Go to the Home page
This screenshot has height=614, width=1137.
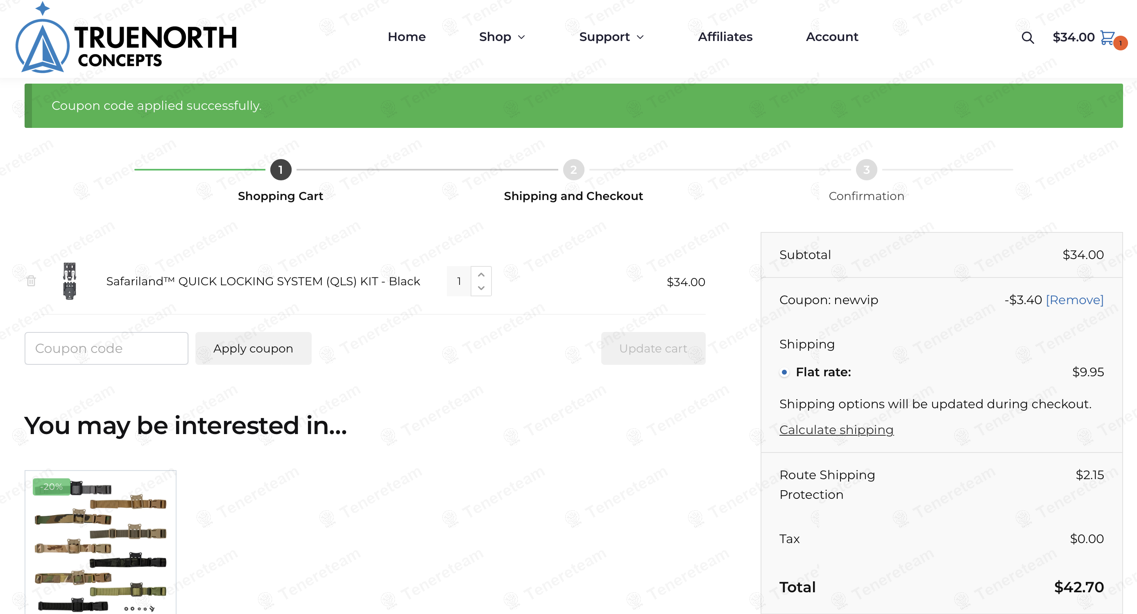click(x=407, y=36)
